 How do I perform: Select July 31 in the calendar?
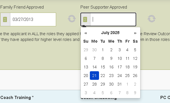point(120,84)
